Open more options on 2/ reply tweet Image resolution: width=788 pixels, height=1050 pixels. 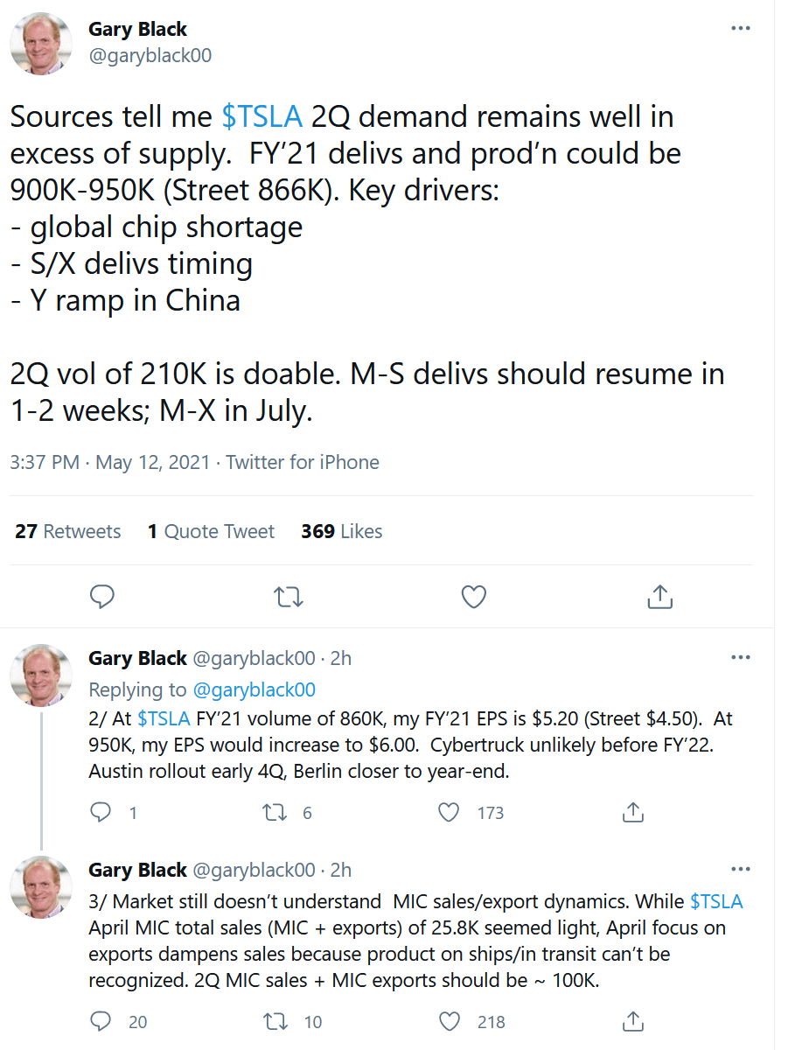pyautogui.click(x=740, y=657)
